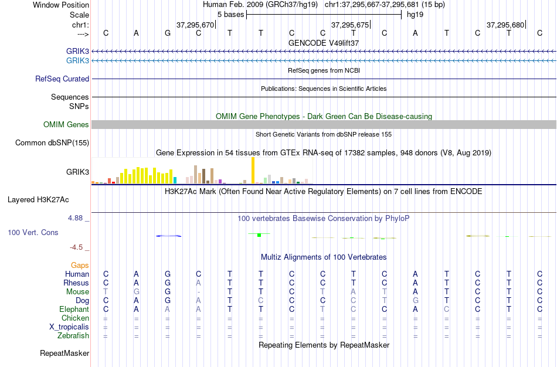This screenshot has height=367, width=557.
Task: Click Repeating Elements by RepeatMasker title
Action: coord(324,345)
